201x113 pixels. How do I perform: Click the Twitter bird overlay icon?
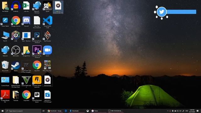[x=162, y=12]
